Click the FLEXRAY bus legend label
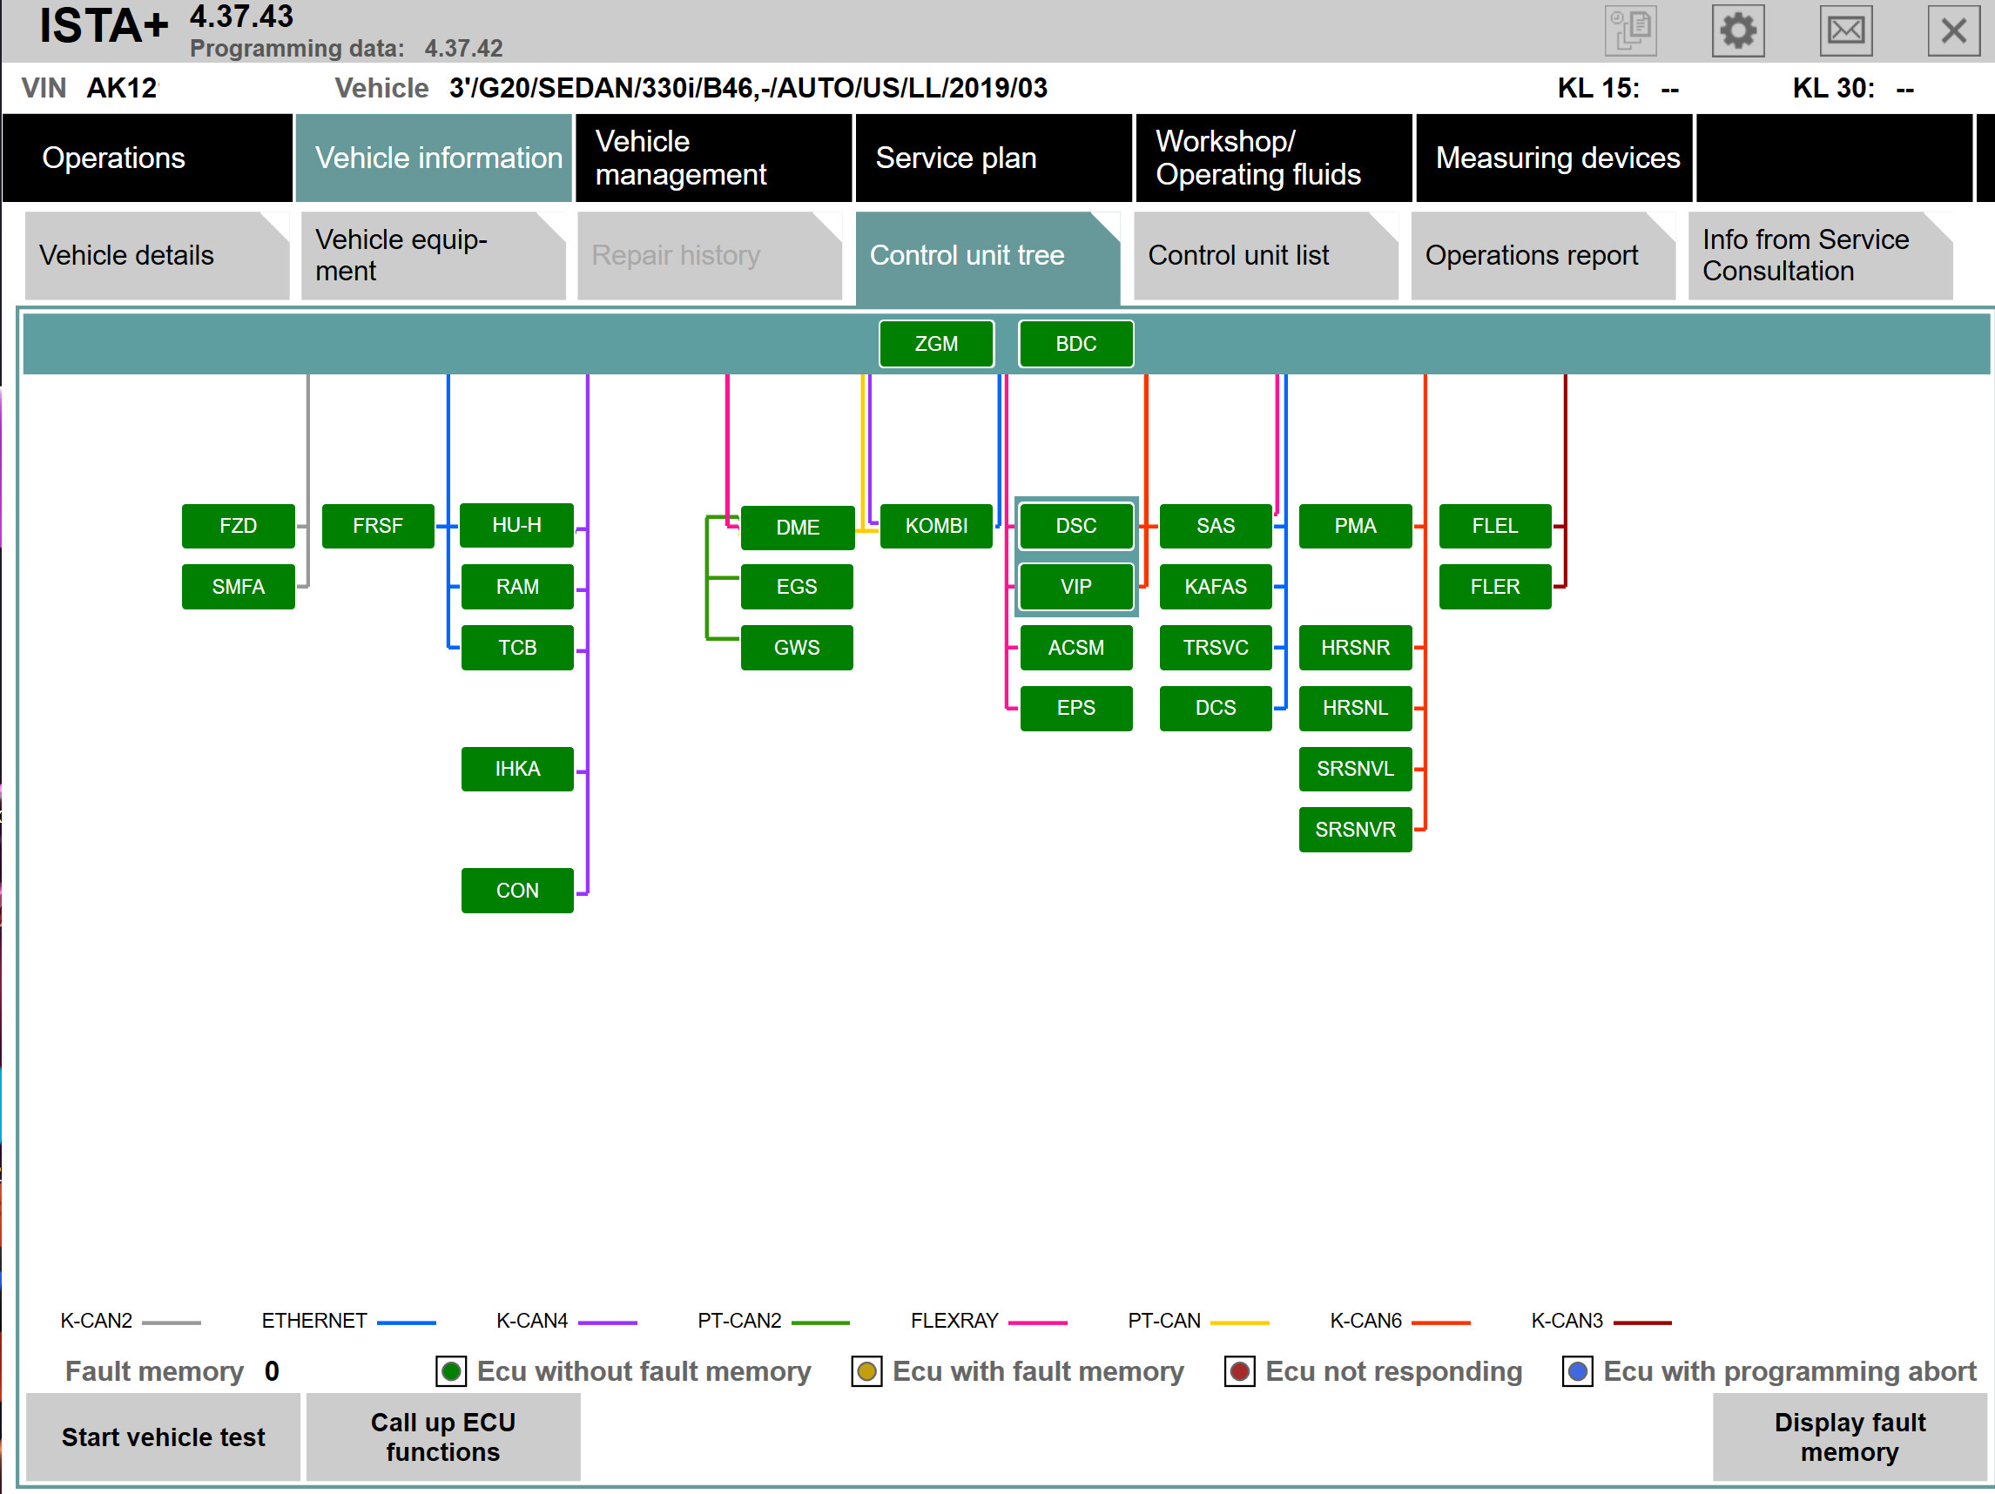Image resolution: width=1995 pixels, height=1494 pixels. tap(954, 1321)
